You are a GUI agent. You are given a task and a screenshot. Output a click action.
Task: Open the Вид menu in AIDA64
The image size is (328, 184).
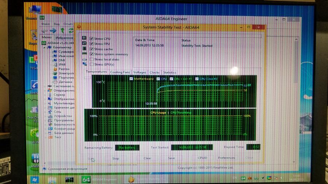click(x=56, y=24)
